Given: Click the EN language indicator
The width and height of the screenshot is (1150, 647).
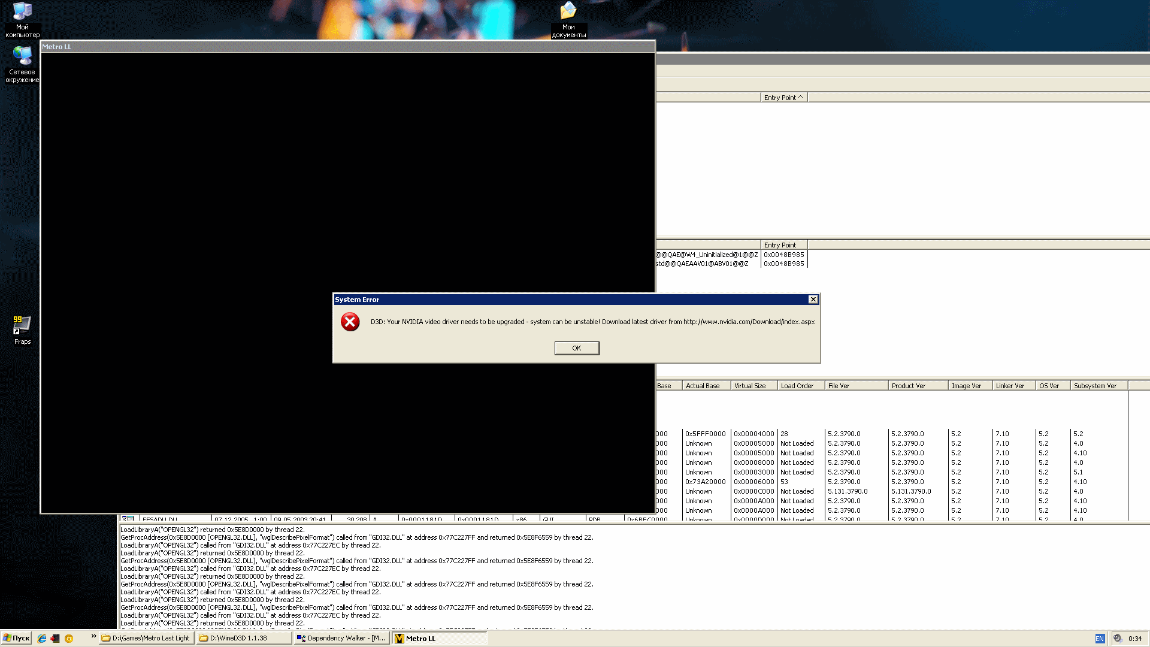Looking at the screenshot, I should click(x=1100, y=639).
